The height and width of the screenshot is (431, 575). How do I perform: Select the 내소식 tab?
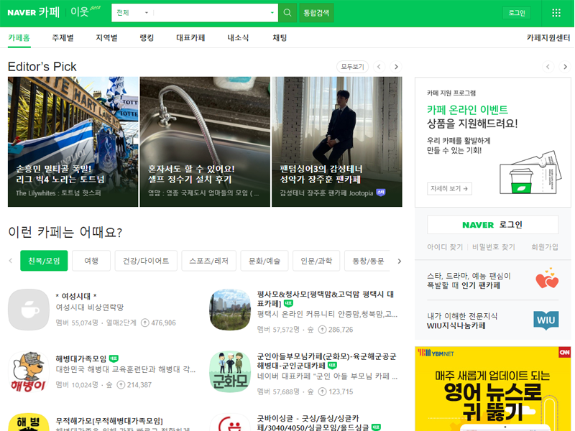click(x=238, y=38)
